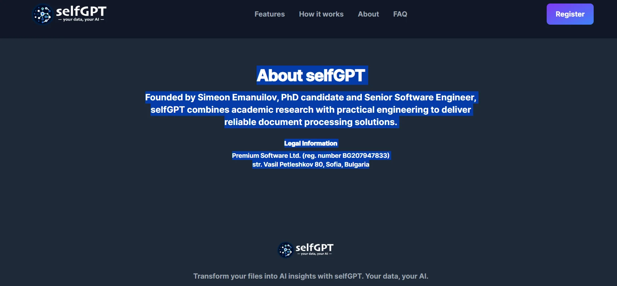
Task: Go to the How it works section
Action: pyautogui.click(x=321, y=14)
